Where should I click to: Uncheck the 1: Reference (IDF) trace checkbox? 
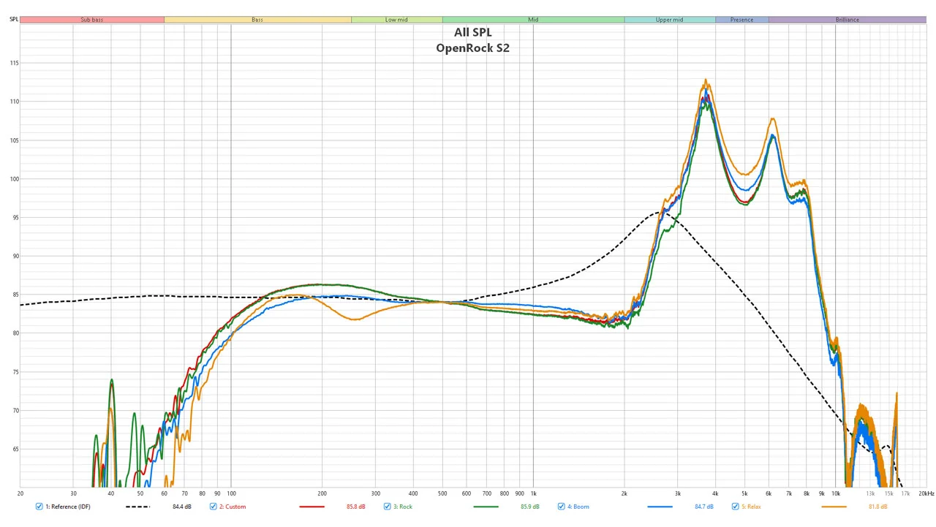(39, 507)
